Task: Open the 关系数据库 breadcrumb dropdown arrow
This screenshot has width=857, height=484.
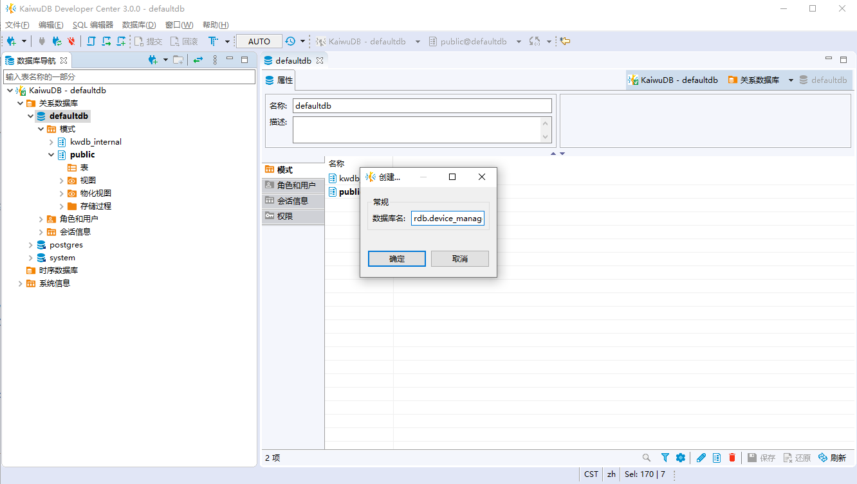Action: point(791,80)
